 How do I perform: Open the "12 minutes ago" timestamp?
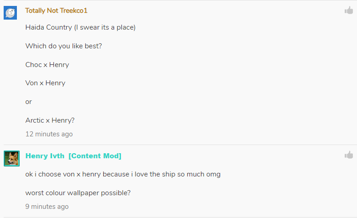[49, 134]
